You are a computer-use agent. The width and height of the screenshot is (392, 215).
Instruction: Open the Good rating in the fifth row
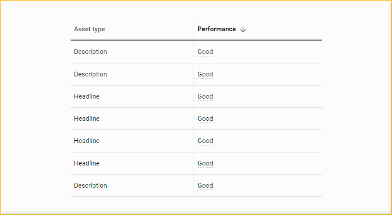[x=205, y=141]
